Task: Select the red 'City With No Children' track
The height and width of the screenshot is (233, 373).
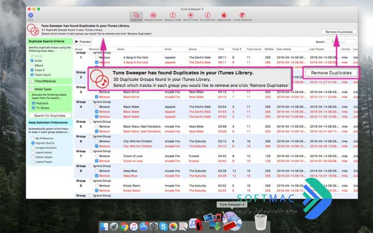Action: pos(138,146)
